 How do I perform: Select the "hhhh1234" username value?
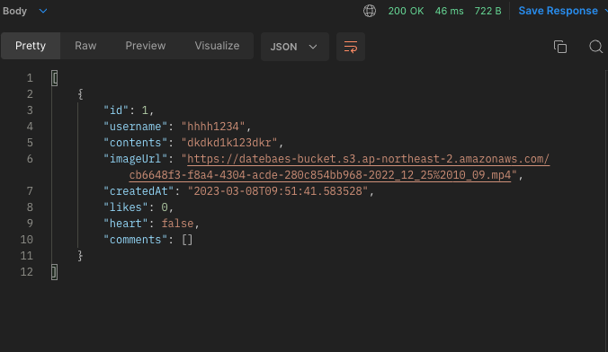coord(213,127)
